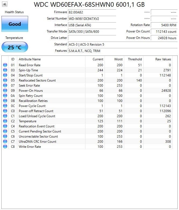Click the status icon for Seek Error Rate
Viewport: 179px width, 210px height.
[x=5, y=85]
